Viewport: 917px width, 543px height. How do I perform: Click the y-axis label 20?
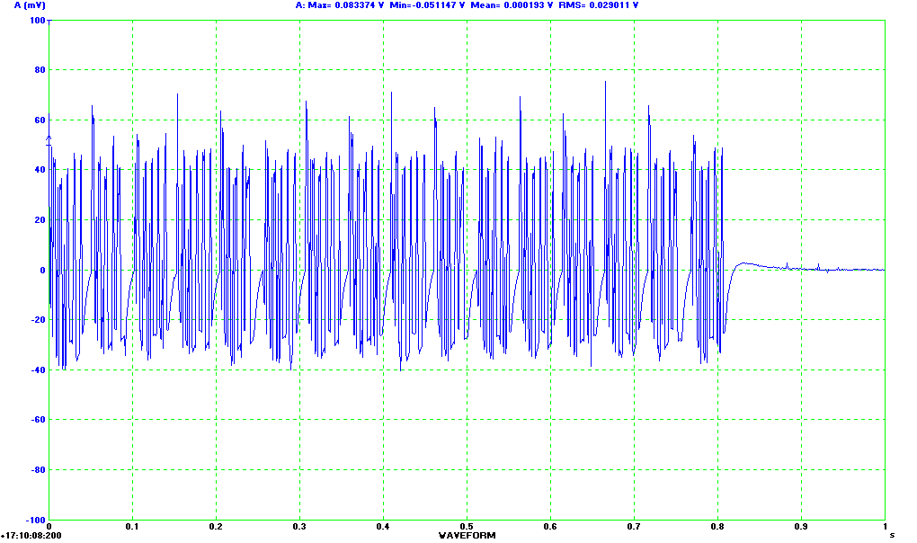(40, 220)
